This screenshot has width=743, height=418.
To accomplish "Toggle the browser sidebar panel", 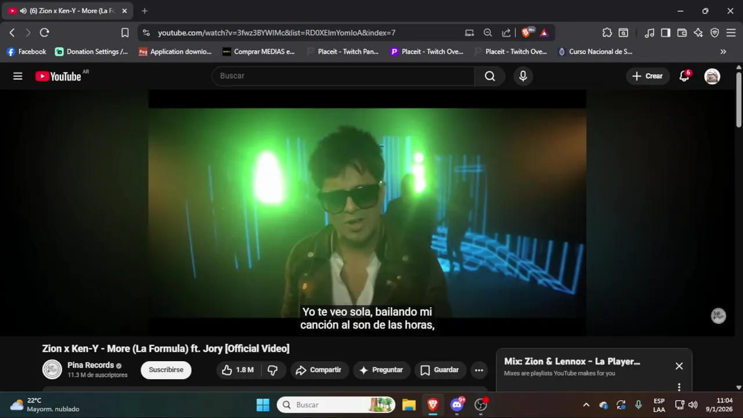I will point(666,33).
